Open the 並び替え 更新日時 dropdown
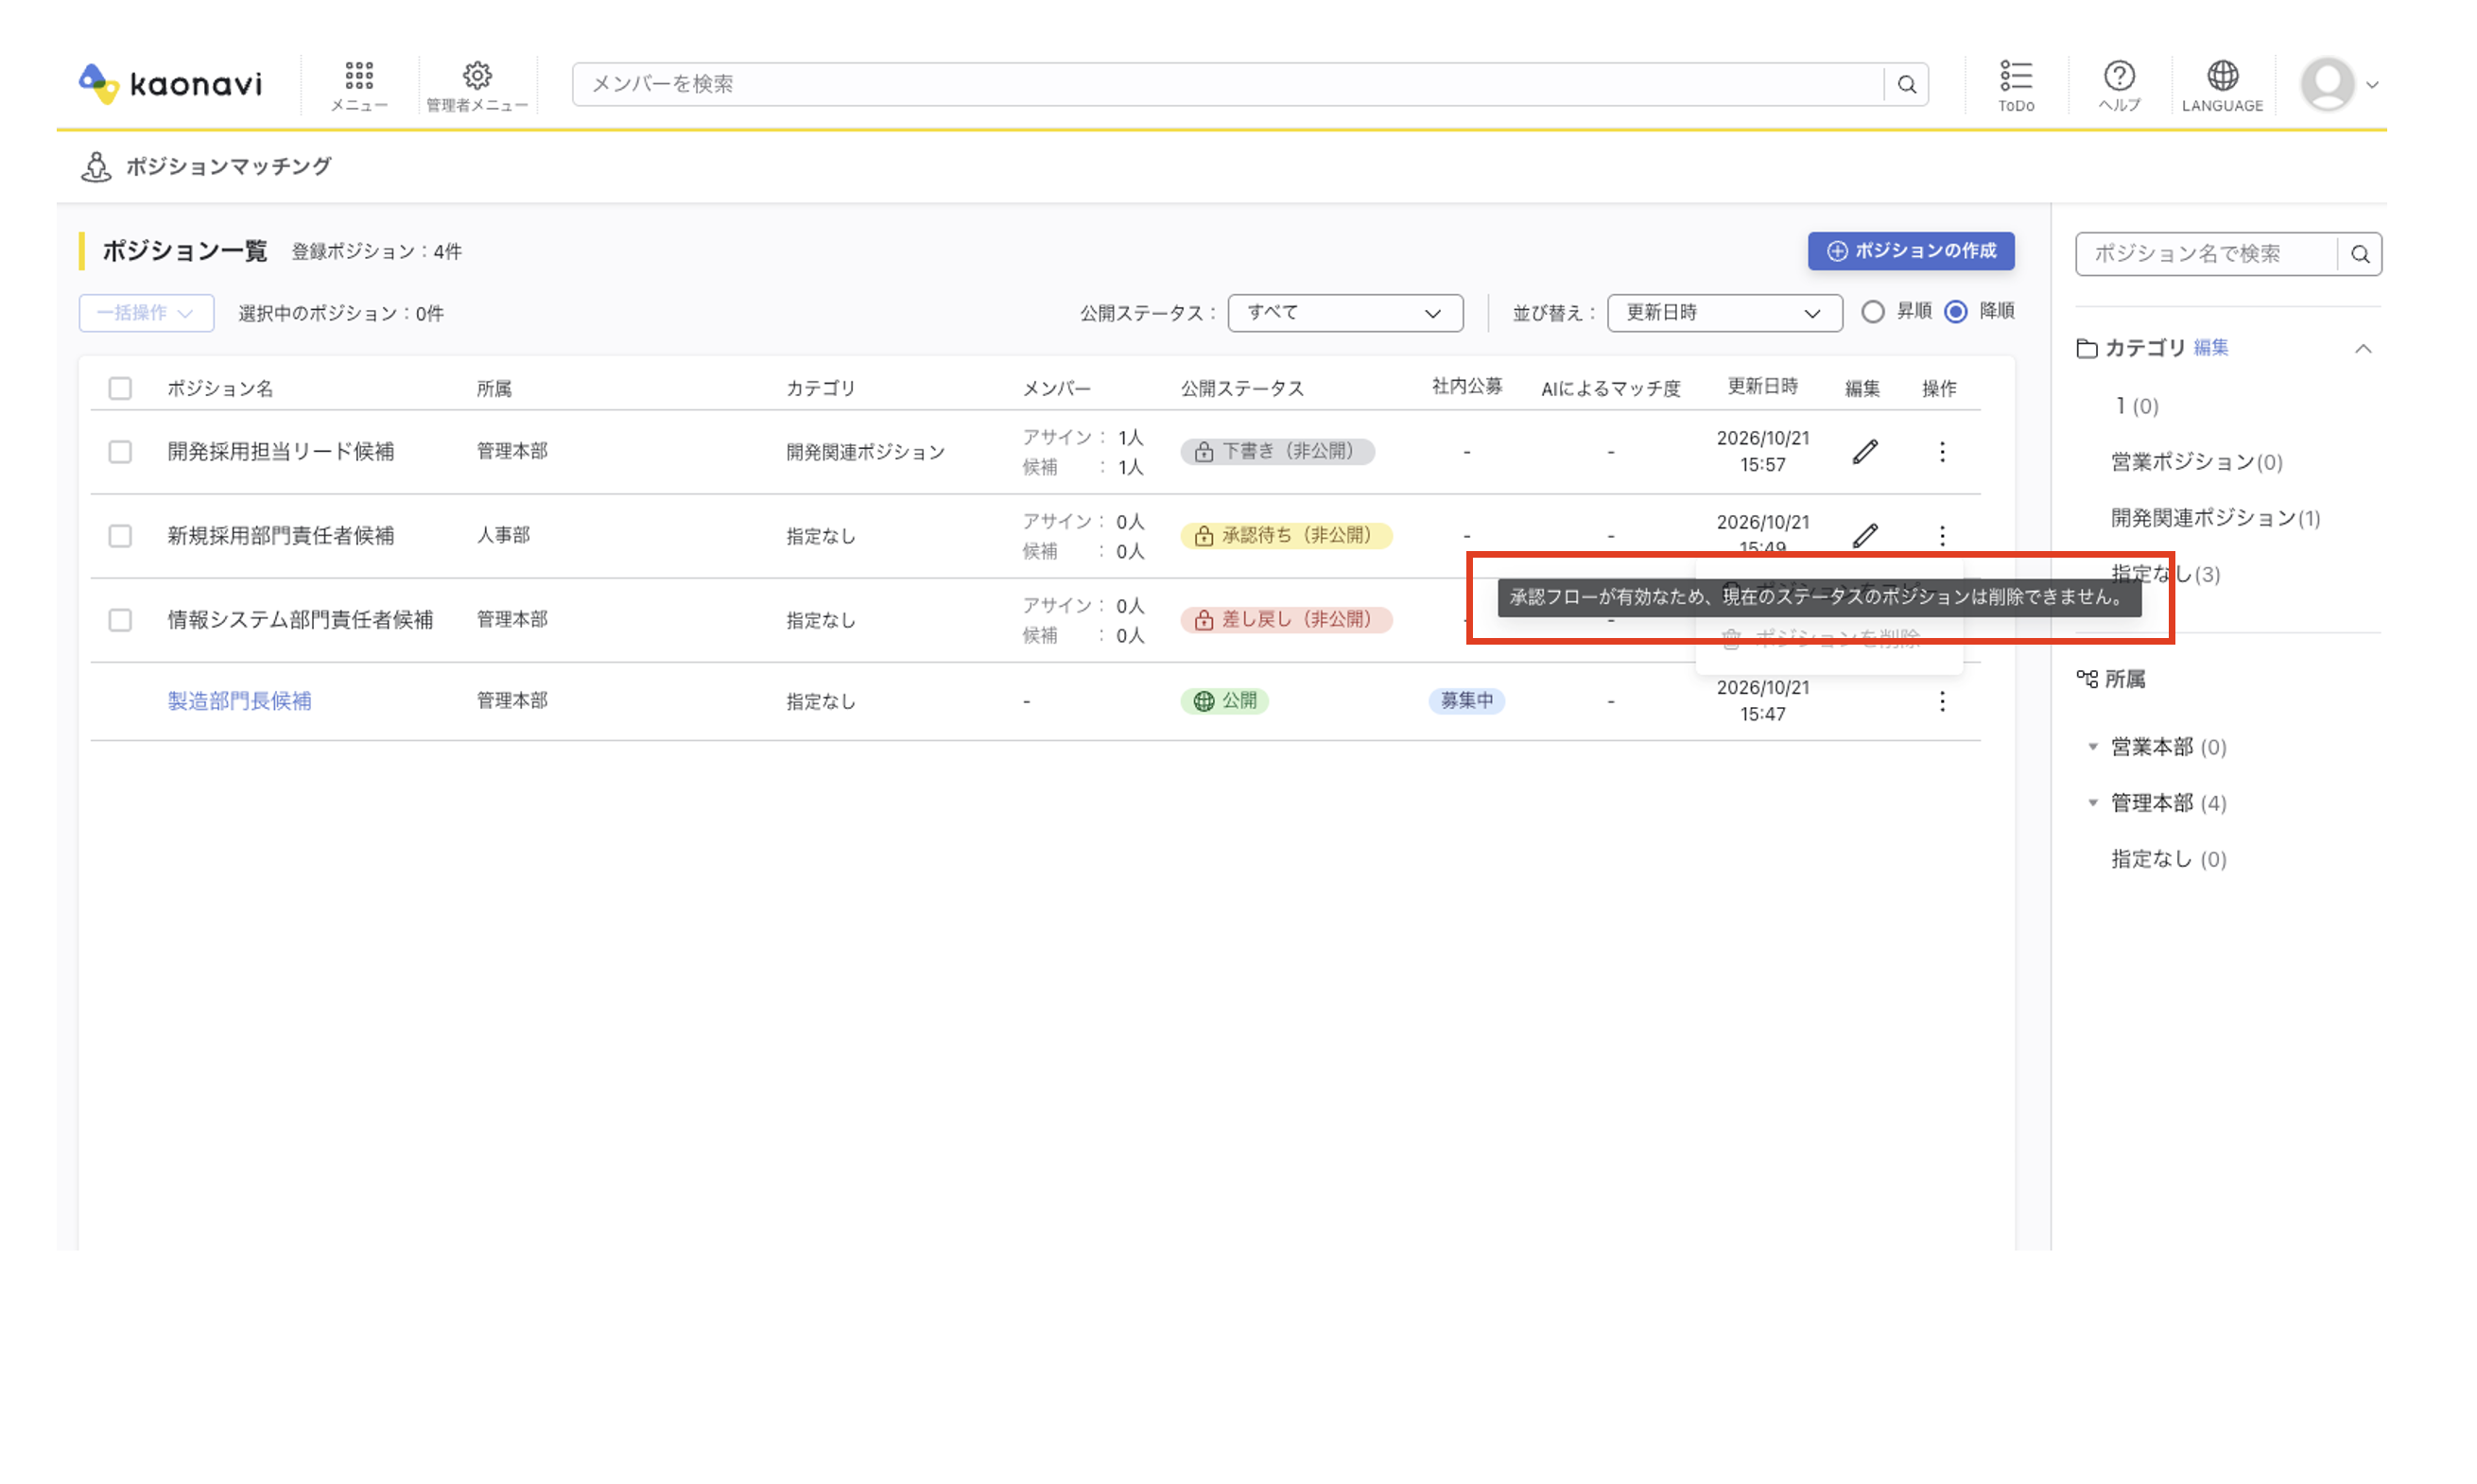The image size is (2477, 1484). (1724, 312)
